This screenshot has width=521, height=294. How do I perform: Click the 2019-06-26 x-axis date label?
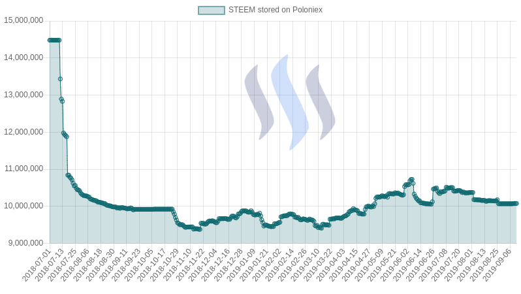click(x=420, y=265)
